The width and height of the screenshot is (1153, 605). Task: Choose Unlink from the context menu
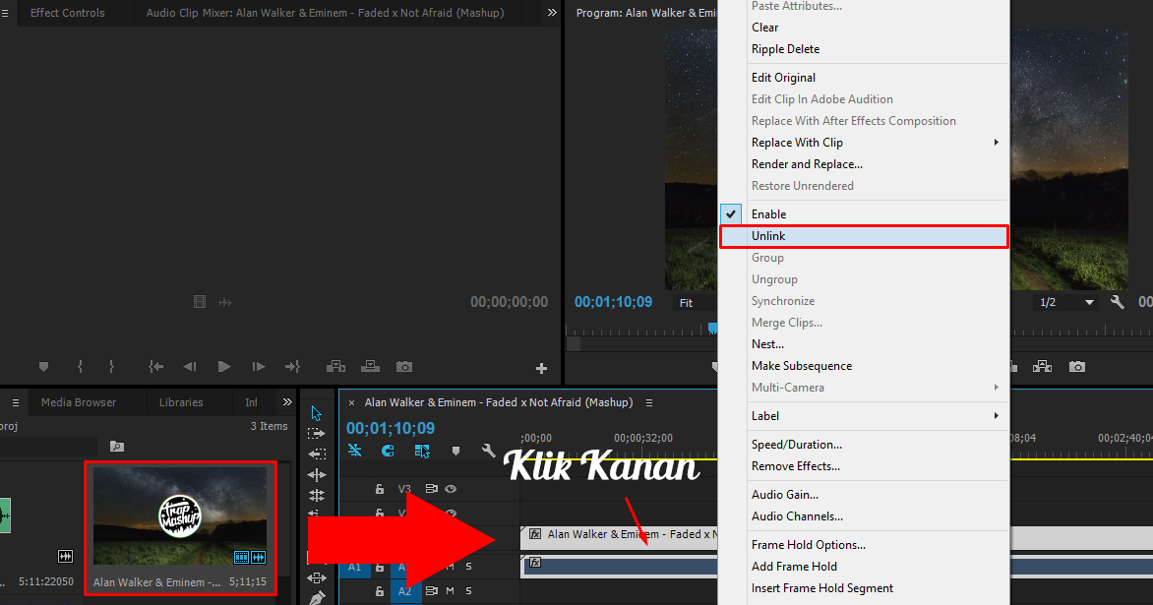pyautogui.click(x=864, y=236)
